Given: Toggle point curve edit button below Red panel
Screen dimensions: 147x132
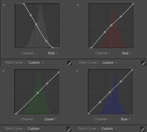Looking at the screenshot, I should [x=143, y=63].
